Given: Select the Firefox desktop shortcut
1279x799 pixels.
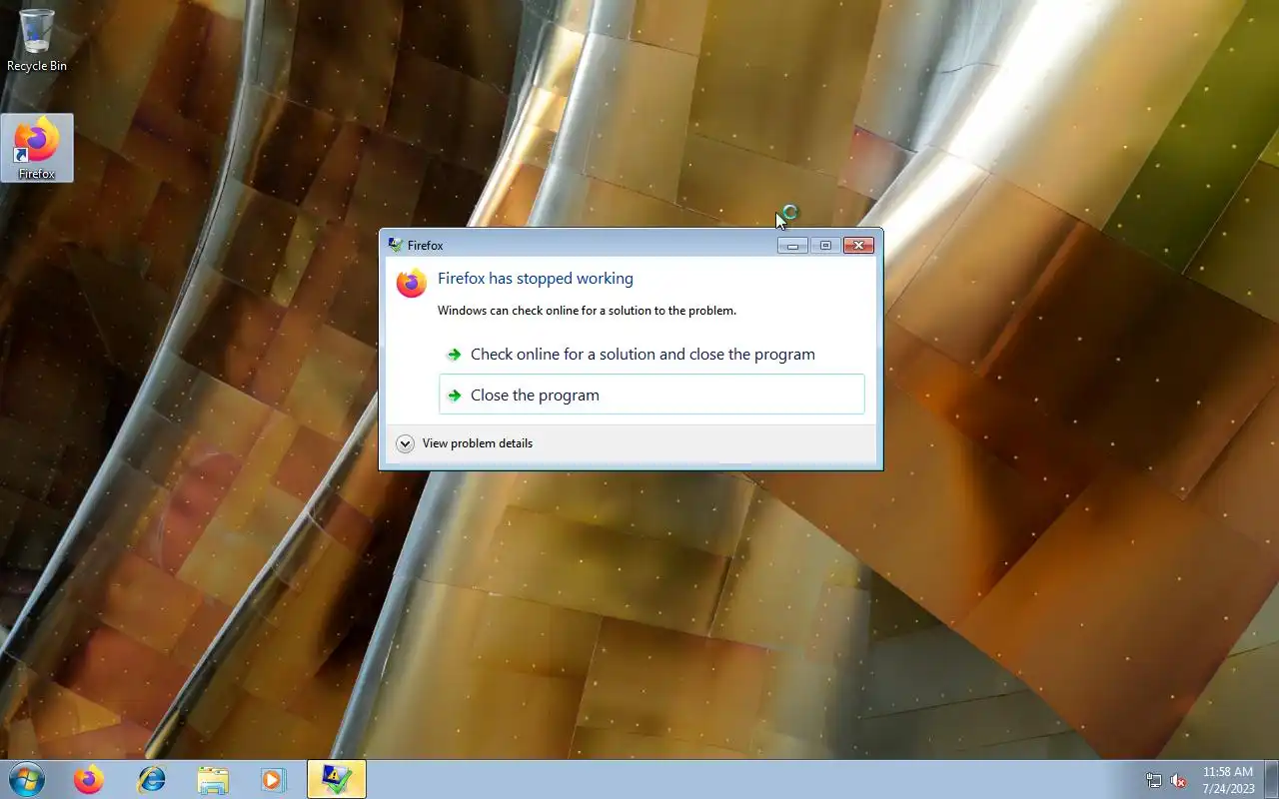Looking at the screenshot, I should click(x=37, y=148).
